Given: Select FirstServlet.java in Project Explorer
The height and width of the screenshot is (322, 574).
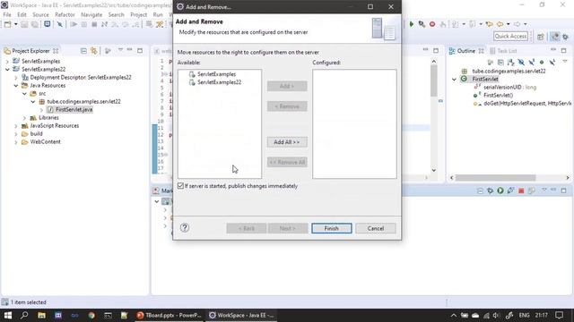Looking at the screenshot, I should [x=74, y=109].
